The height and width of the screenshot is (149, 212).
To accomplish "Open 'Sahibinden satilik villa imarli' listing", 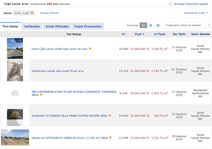I will pos(58,71).
